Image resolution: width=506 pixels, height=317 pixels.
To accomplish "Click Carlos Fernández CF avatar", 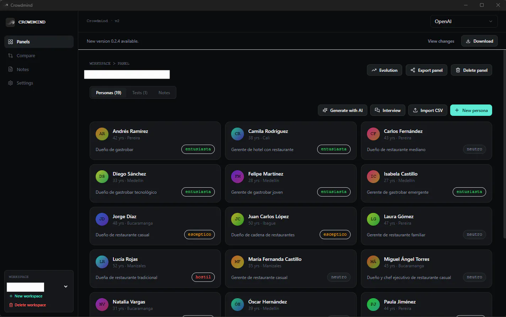I will pos(373,134).
